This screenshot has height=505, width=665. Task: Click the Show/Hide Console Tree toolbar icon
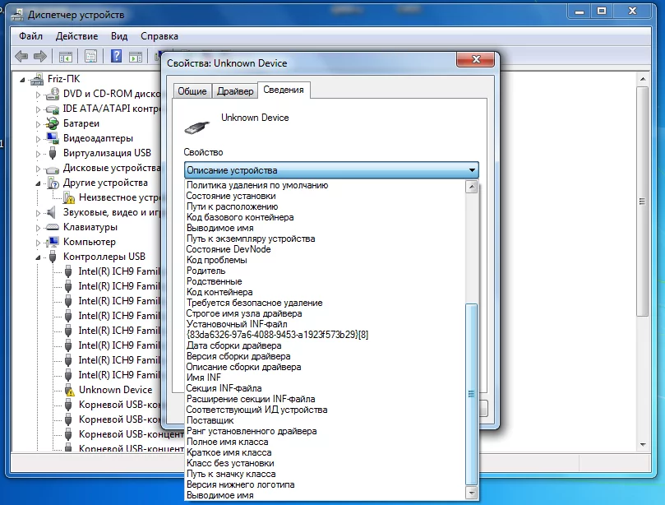click(x=64, y=56)
